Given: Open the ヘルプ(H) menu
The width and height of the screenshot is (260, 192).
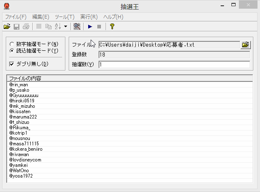Looking at the screenshot, I should point(113,17).
